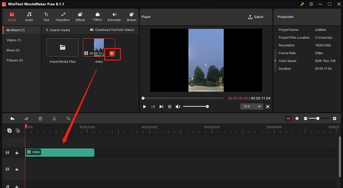343x188 pixels.
Task: Stop the playback
Action: [170, 106]
